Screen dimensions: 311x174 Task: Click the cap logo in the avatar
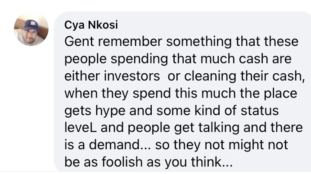tap(32, 23)
